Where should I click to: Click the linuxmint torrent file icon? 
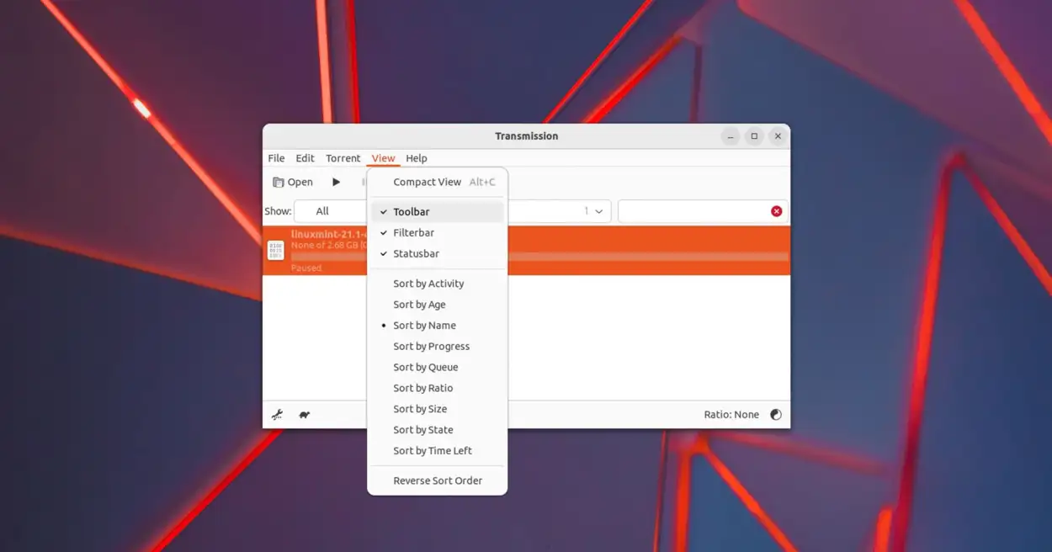point(276,250)
